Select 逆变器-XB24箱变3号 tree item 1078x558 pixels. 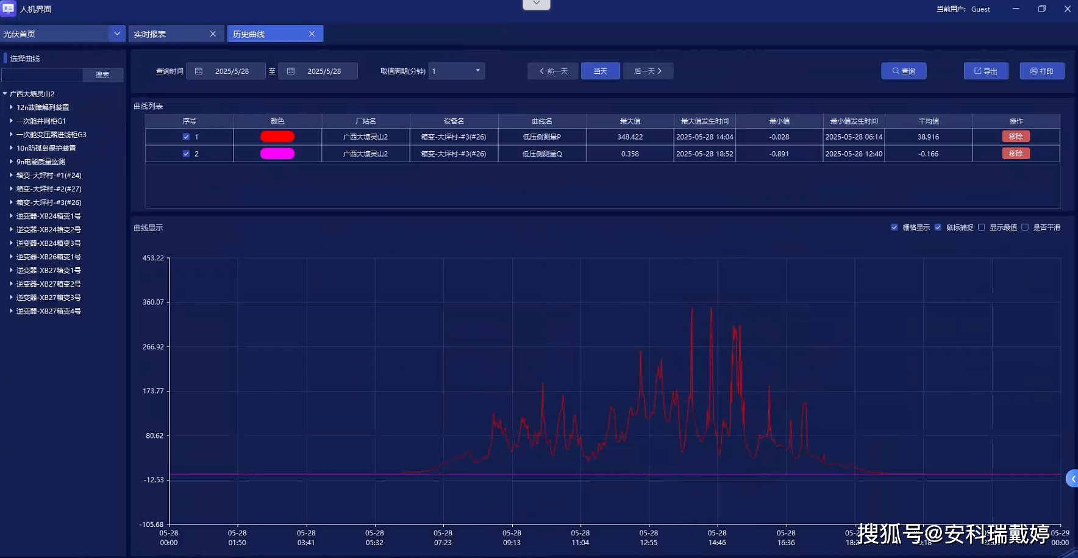[49, 243]
